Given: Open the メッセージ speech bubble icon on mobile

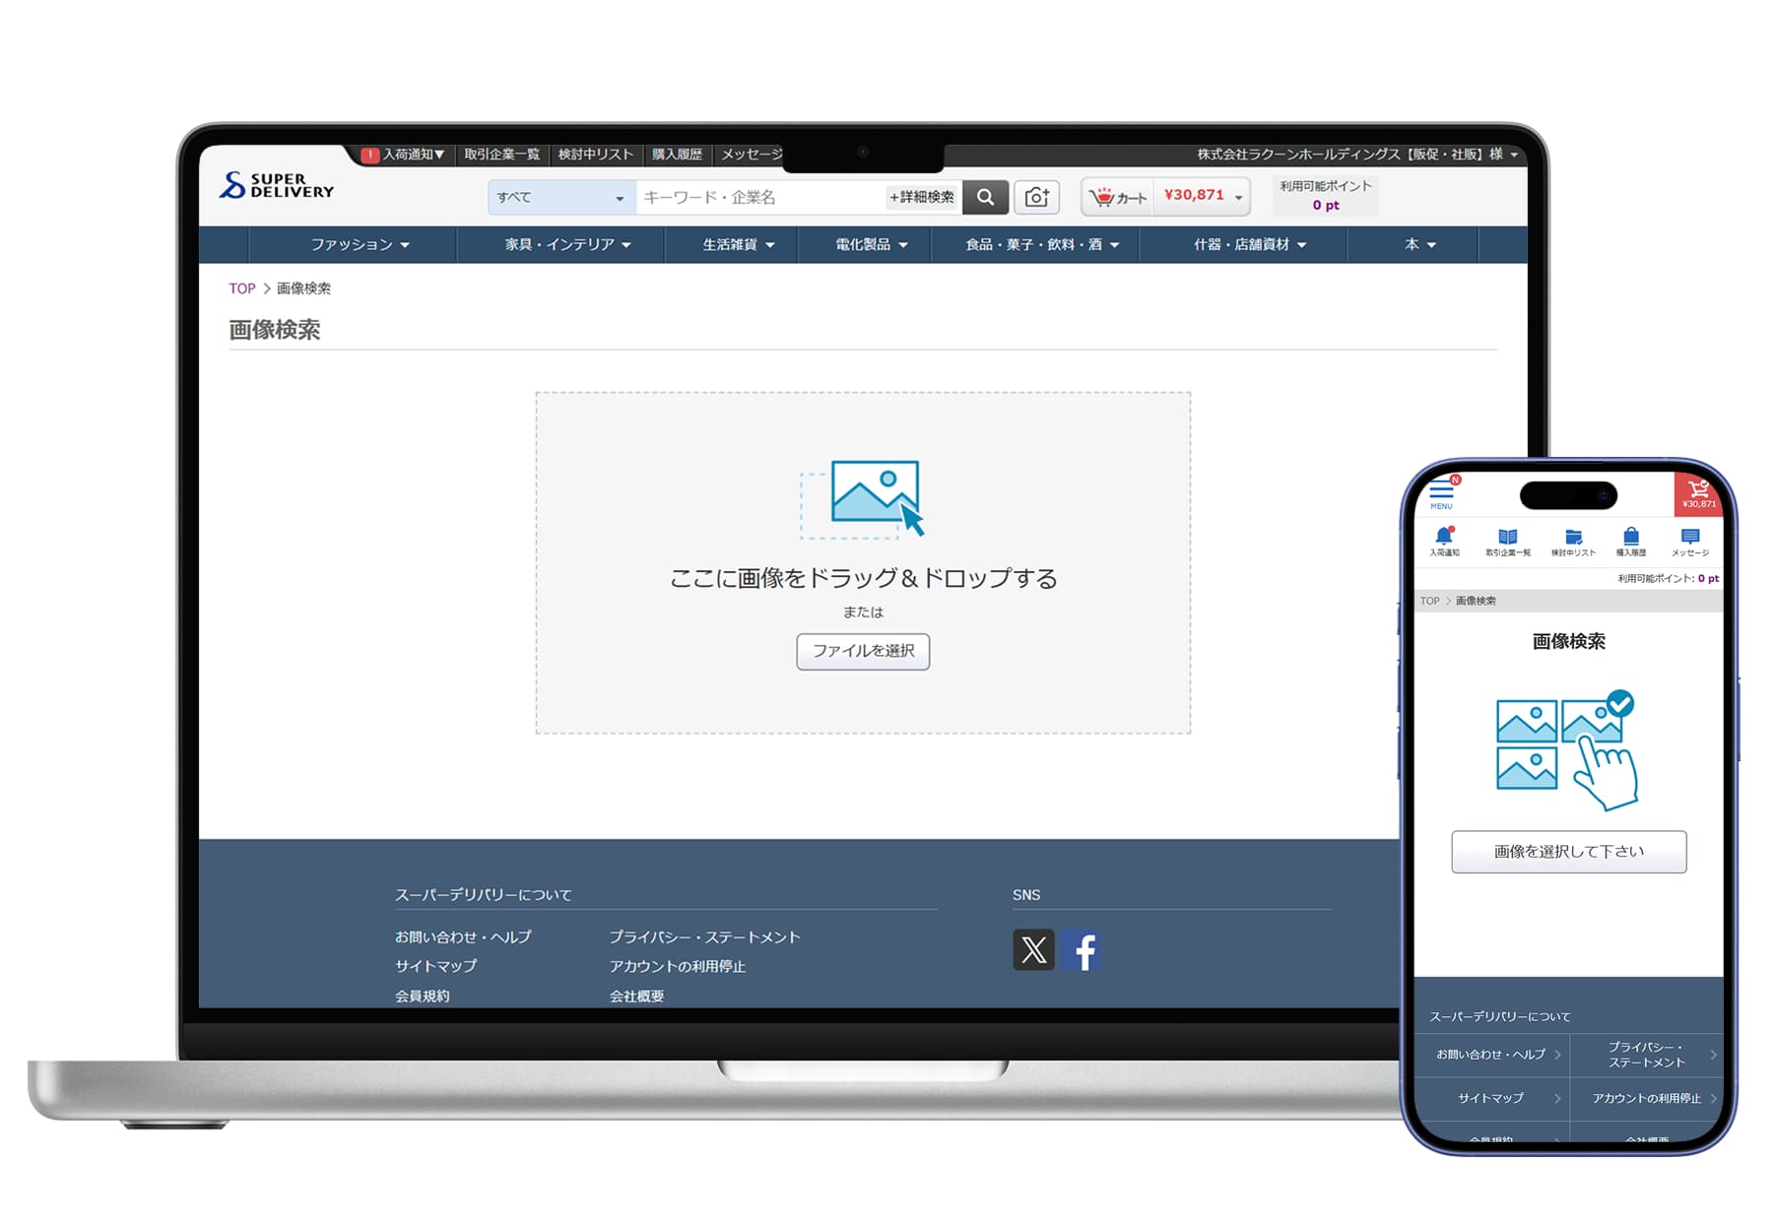Looking at the screenshot, I should pos(1690,538).
